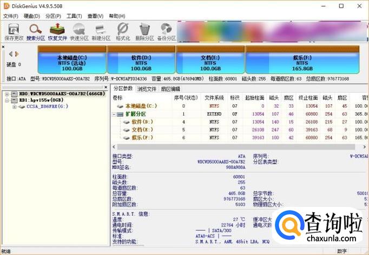Go to previous disk with left arrow
Viewport: 369px width, 255px height.
pos(11,54)
